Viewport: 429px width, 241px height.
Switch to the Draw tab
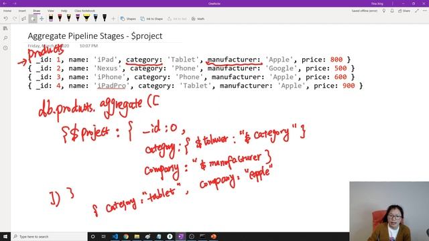37,11
